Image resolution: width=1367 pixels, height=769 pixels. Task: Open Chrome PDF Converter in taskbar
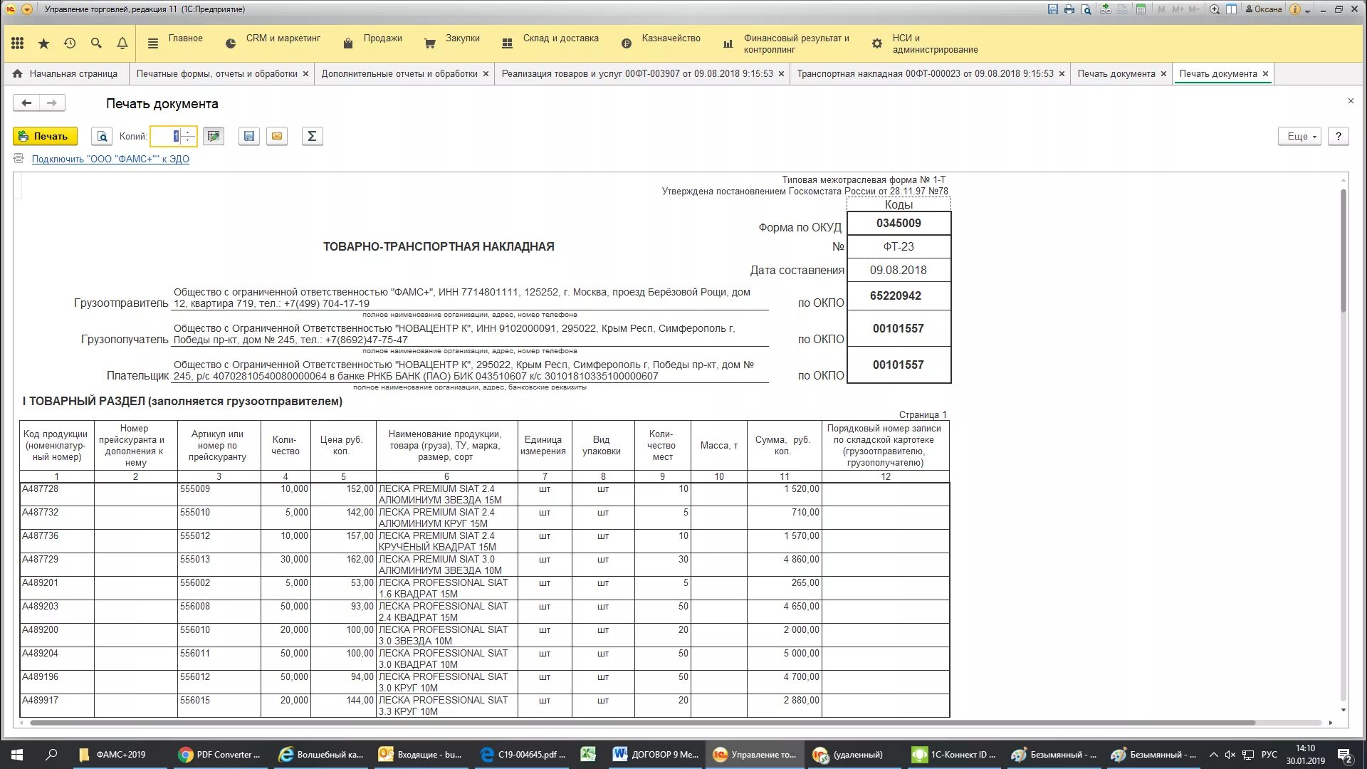[220, 754]
